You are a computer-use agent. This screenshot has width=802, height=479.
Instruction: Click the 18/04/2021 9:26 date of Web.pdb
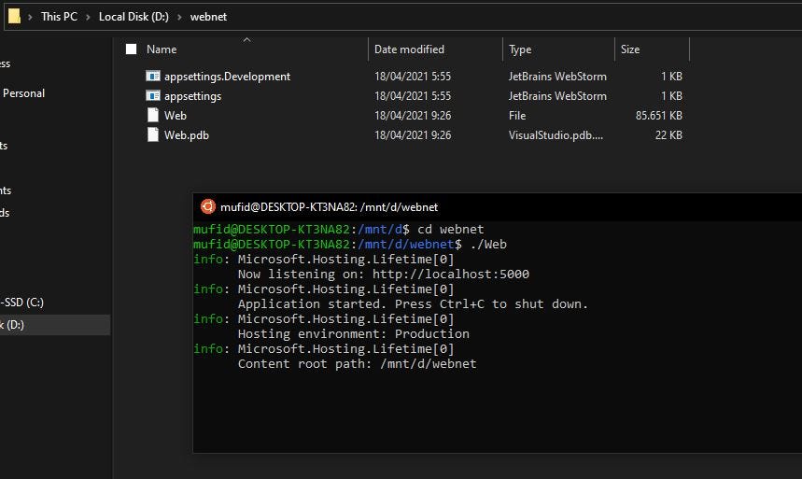[x=413, y=135]
